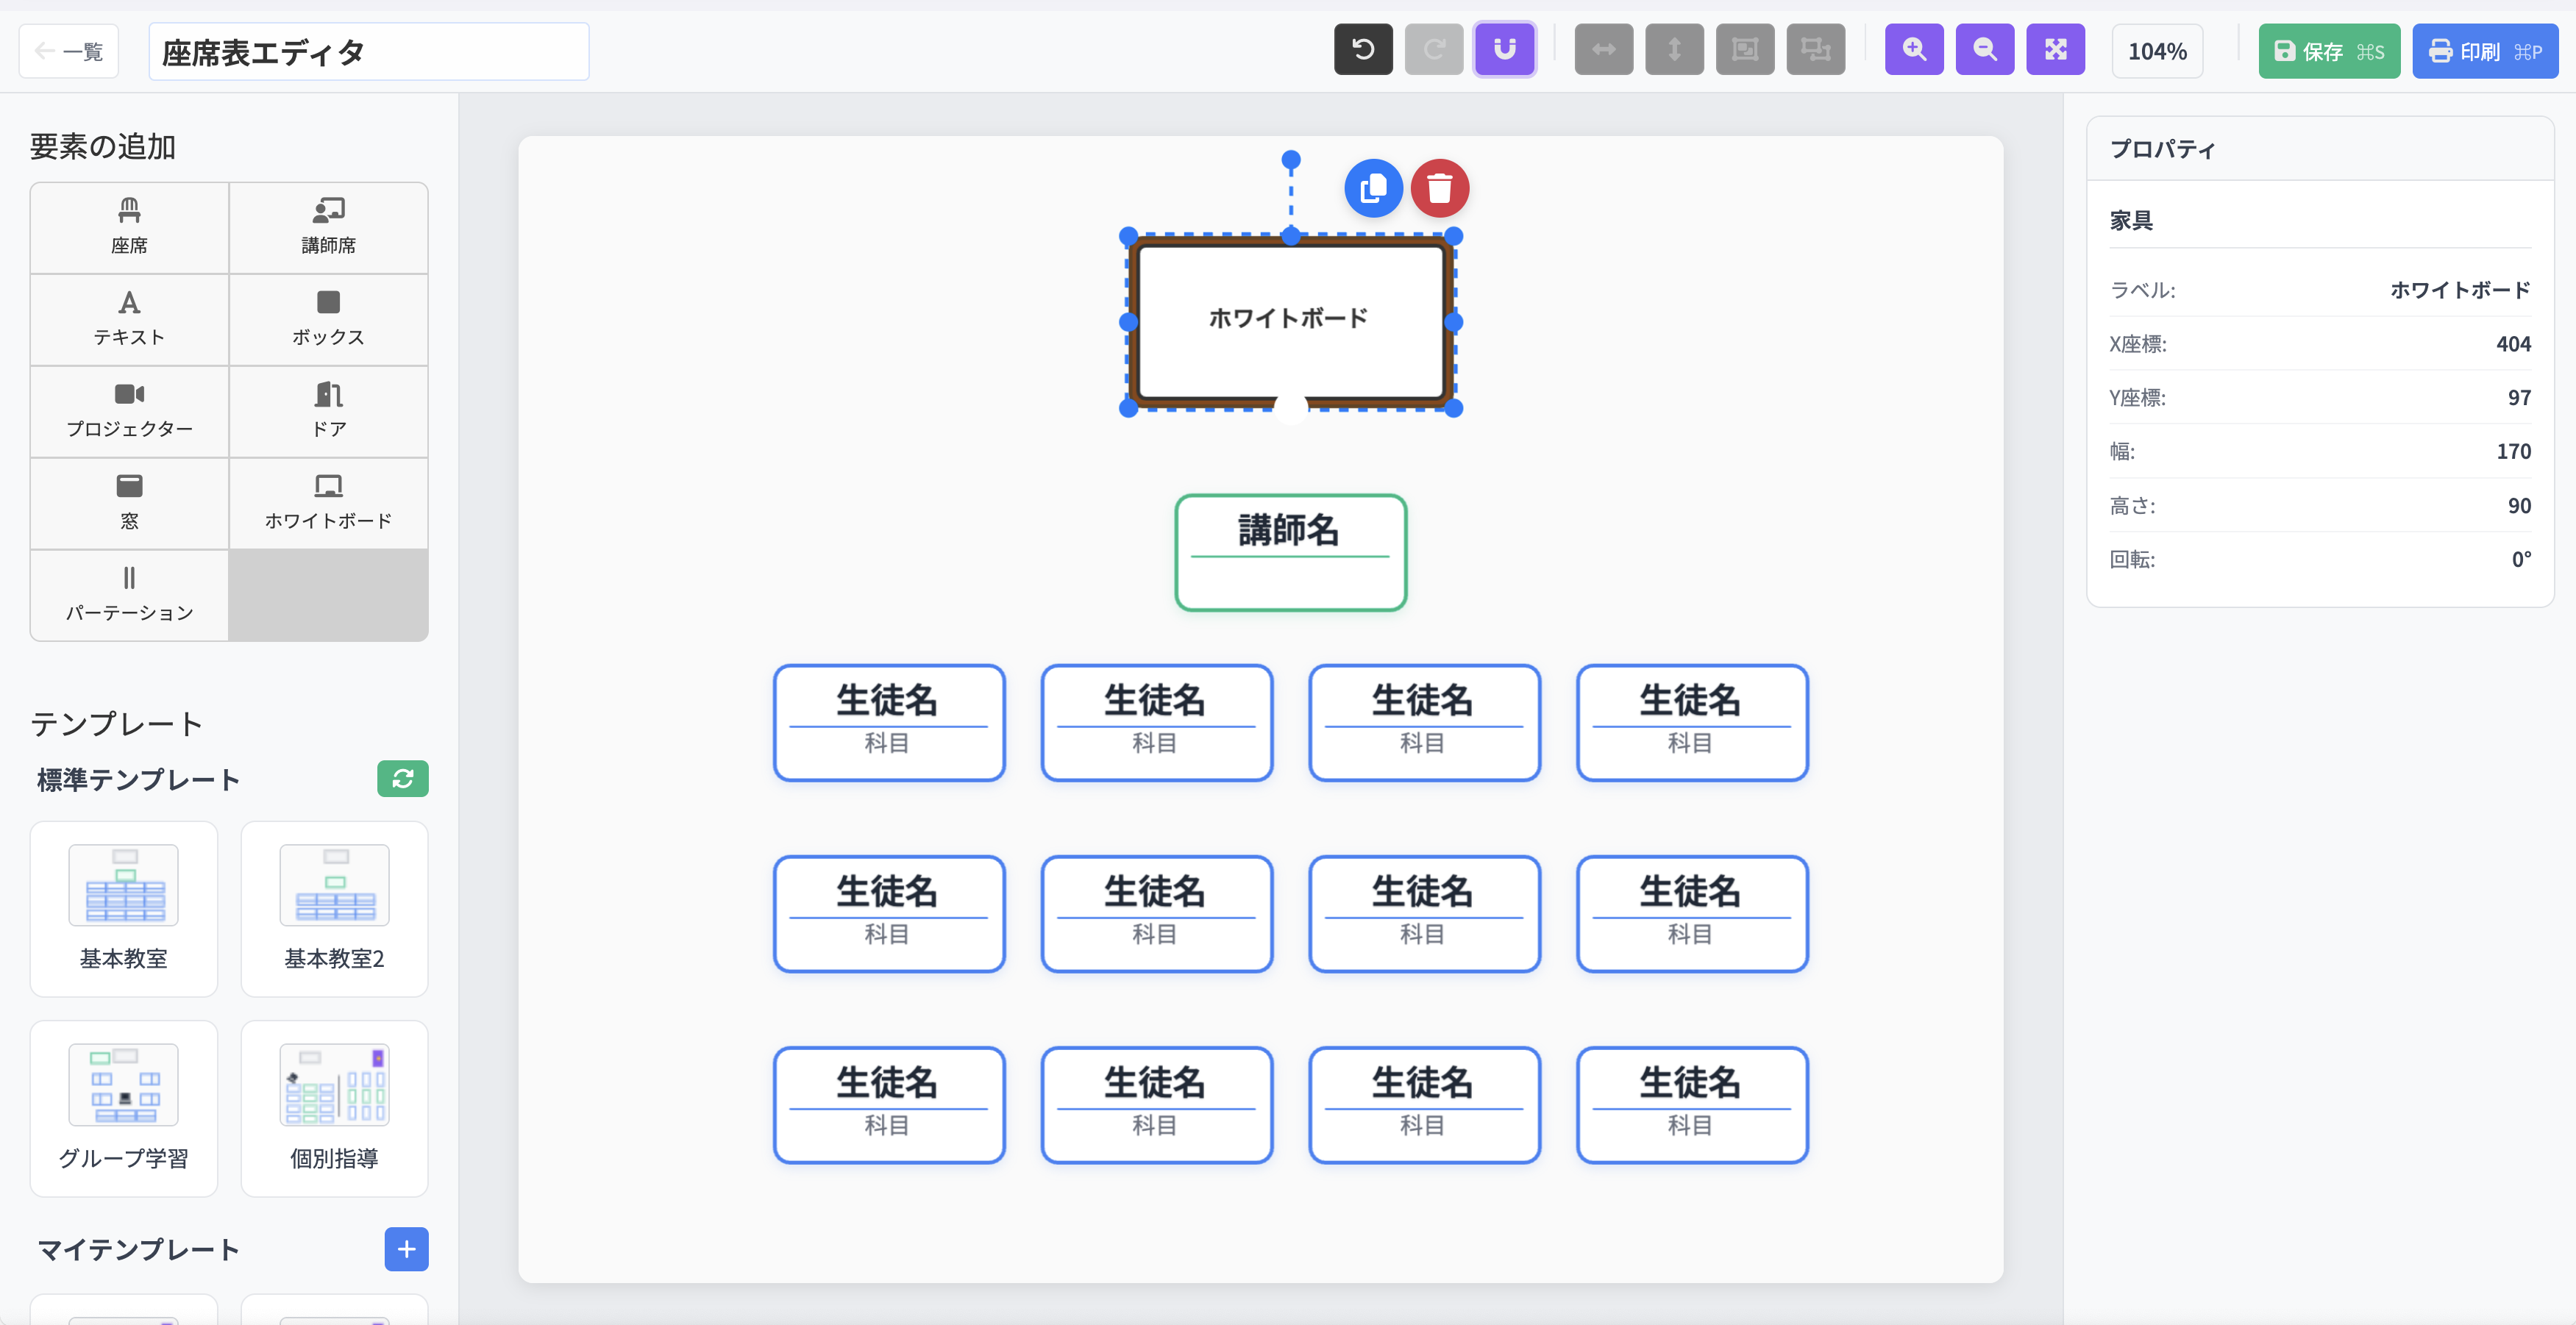This screenshot has height=1325, width=2576.
Task: Zoom in on the canvas
Action: coord(1914,50)
